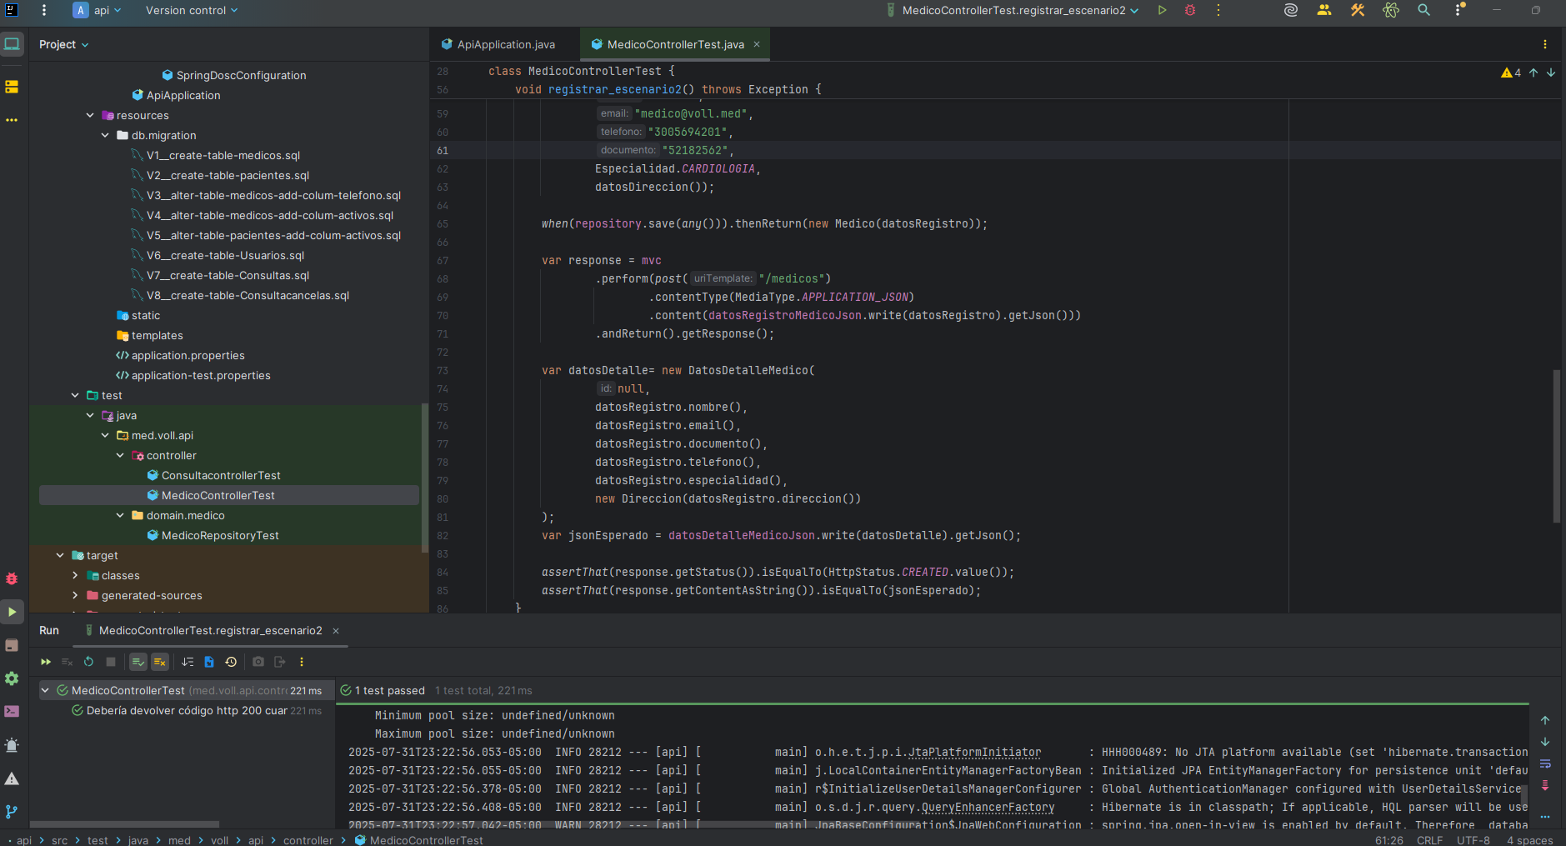The image size is (1566, 846).
Task: Open the Debug tool window in left sidebar
Action: (x=12, y=578)
